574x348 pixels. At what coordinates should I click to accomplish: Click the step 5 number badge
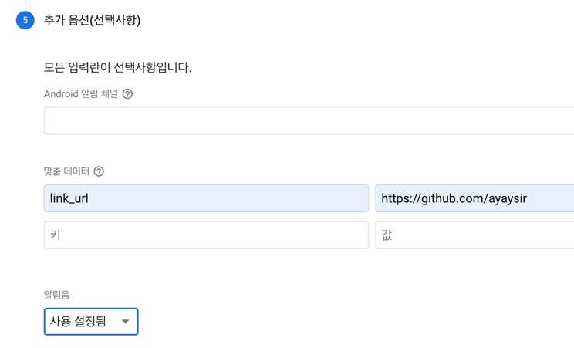25,20
